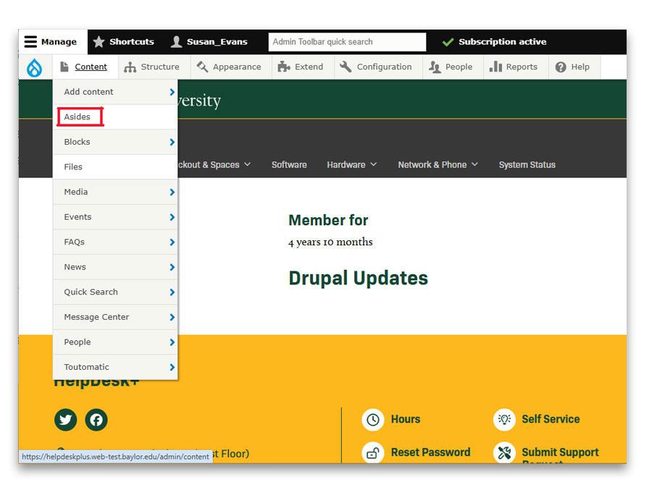This screenshot has height=490, width=652.
Task: Expand the Quick Search submenu arrow
Action: (172, 292)
